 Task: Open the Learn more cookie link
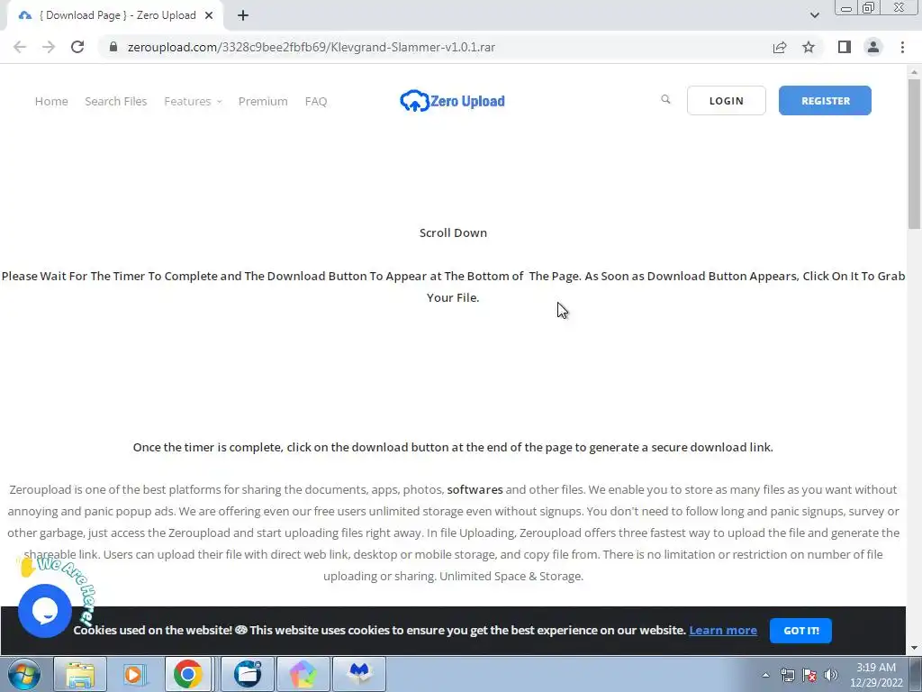(x=723, y=630)
